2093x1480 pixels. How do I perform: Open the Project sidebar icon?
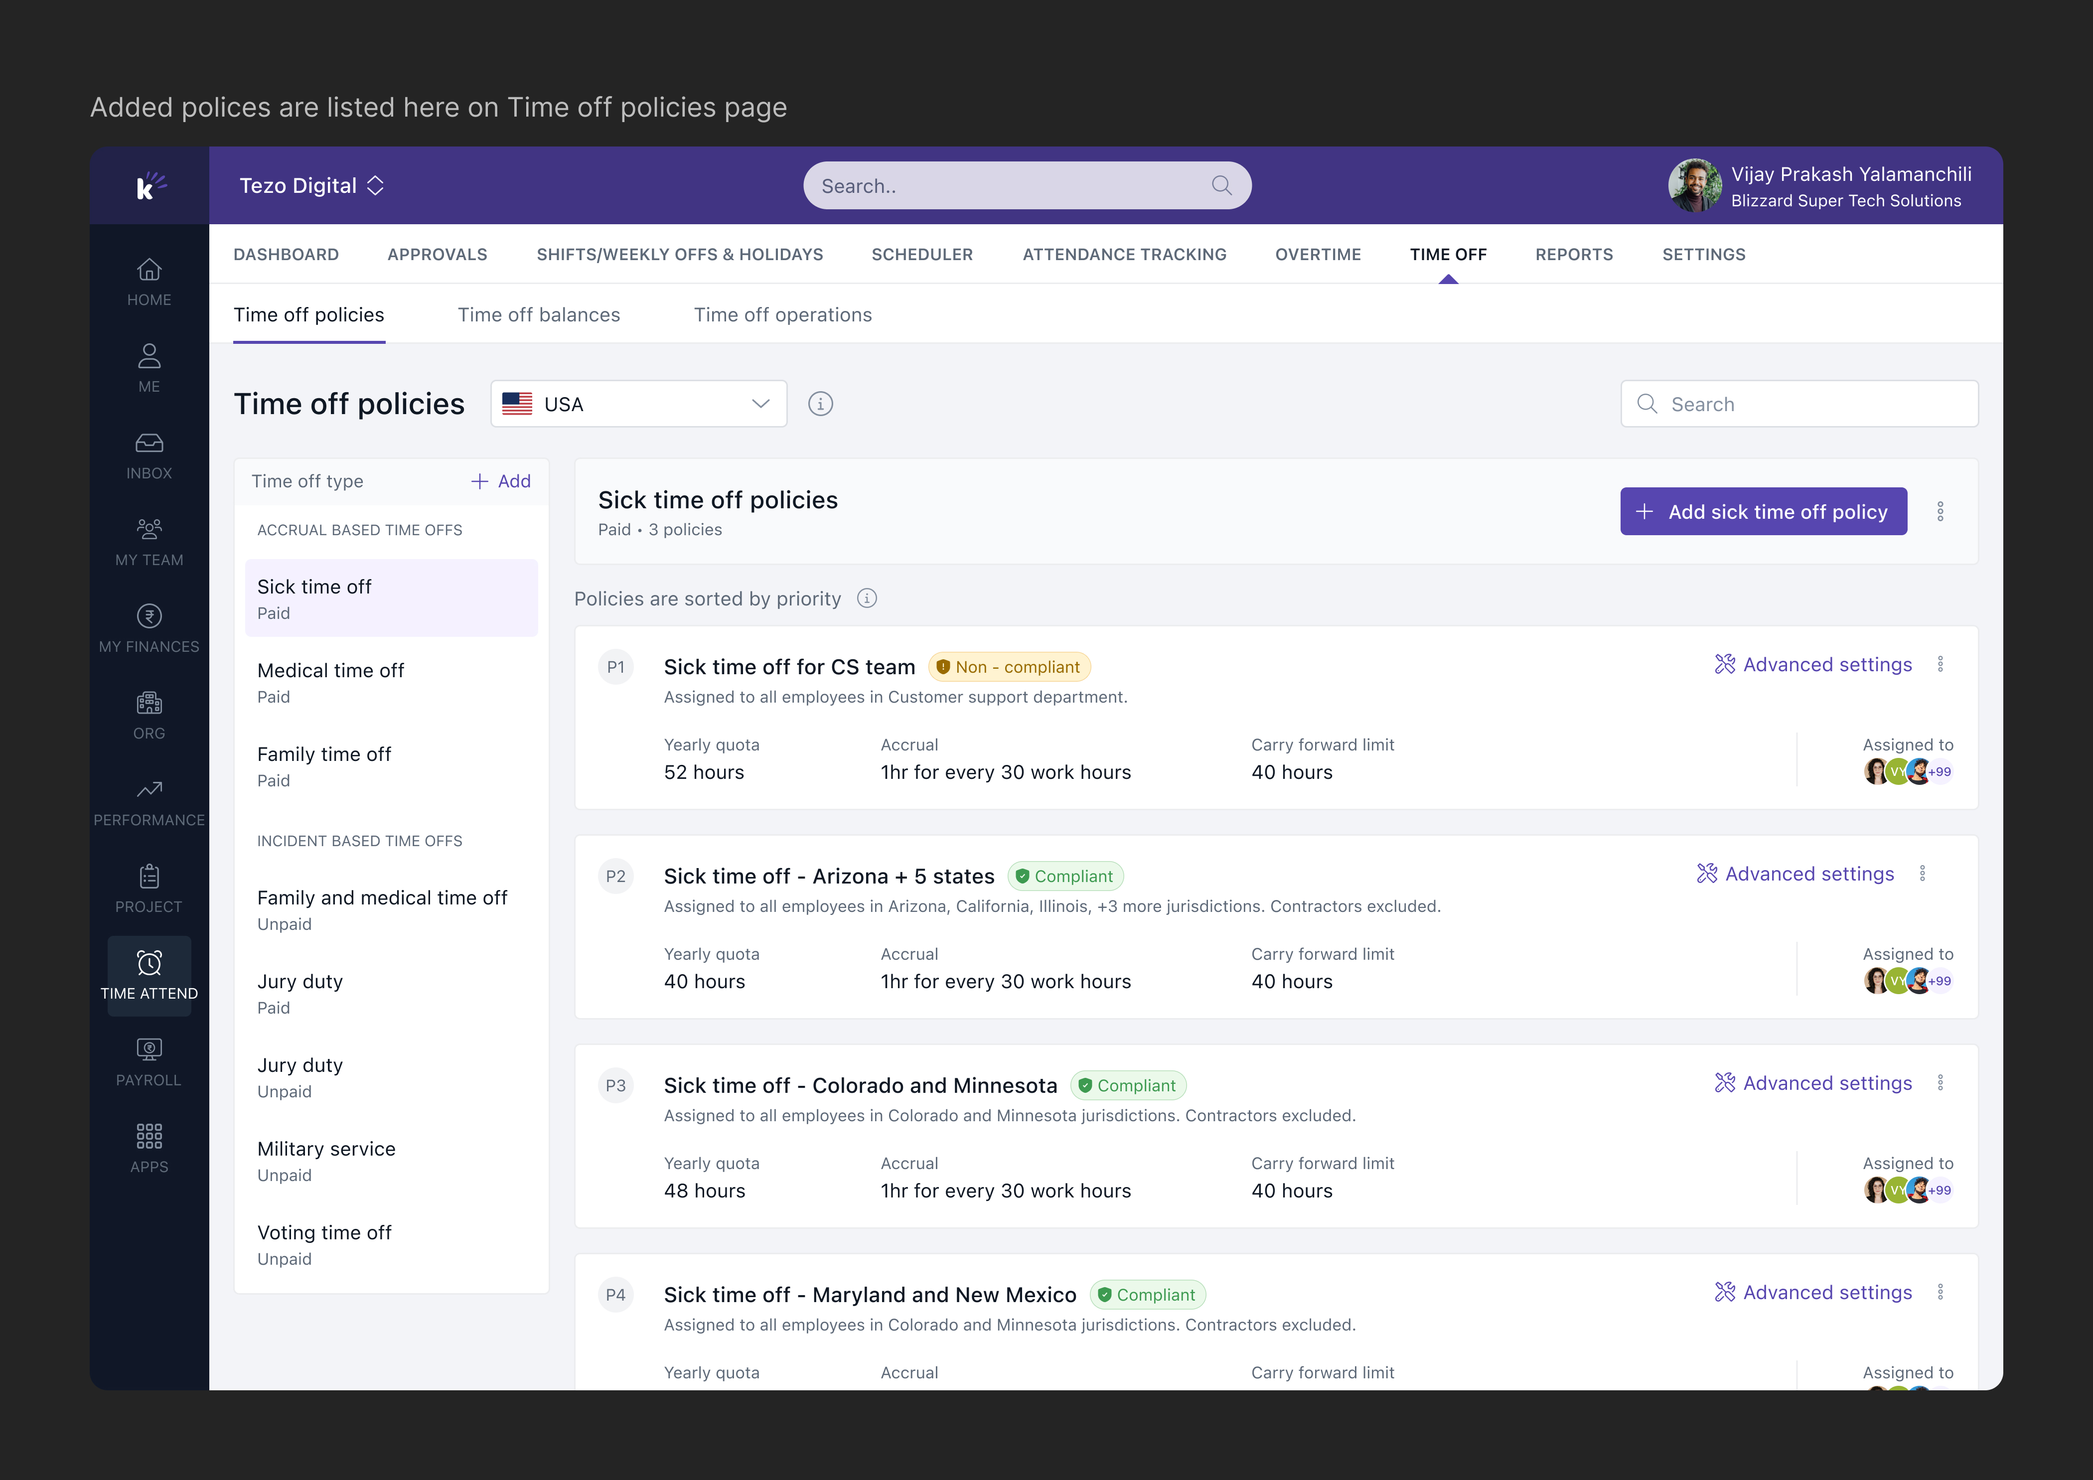149,888
